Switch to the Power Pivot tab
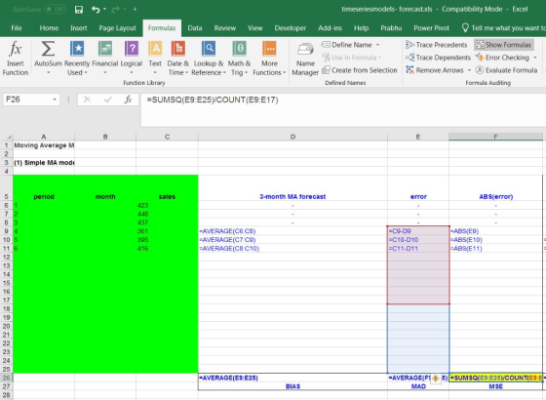Viewport: 546px width, 400px height. point(431,28)
